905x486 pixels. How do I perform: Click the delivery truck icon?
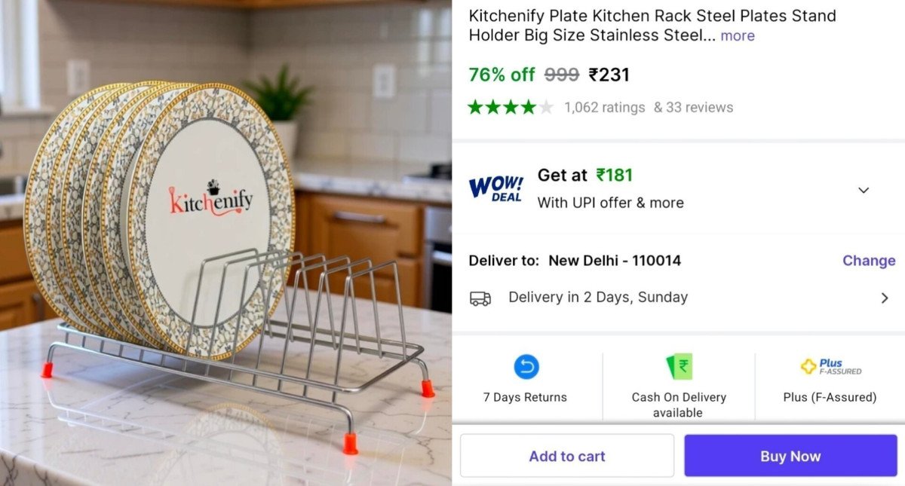[x=480, y=298]
